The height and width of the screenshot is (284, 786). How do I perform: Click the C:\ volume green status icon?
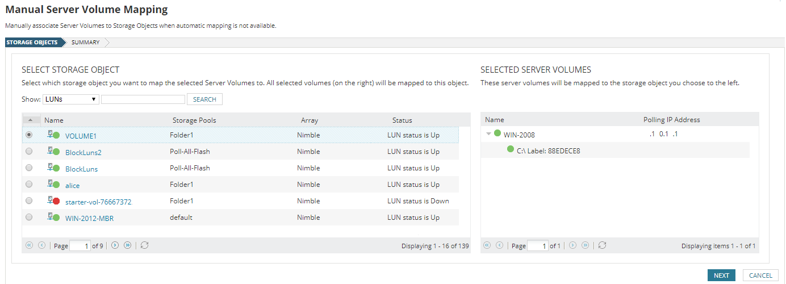pyautogui.click(x=511, y=150)
